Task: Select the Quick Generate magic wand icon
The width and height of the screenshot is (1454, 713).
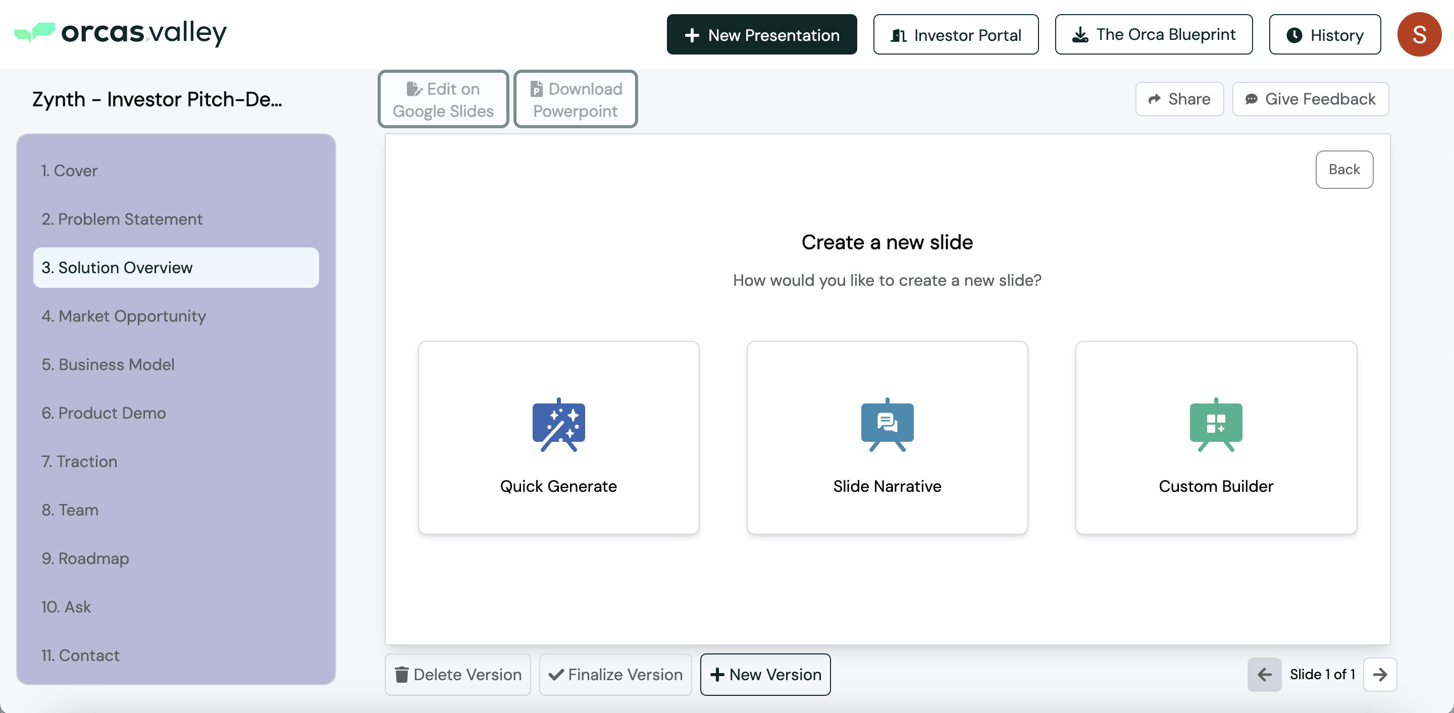Action: (x=558, y=425)
